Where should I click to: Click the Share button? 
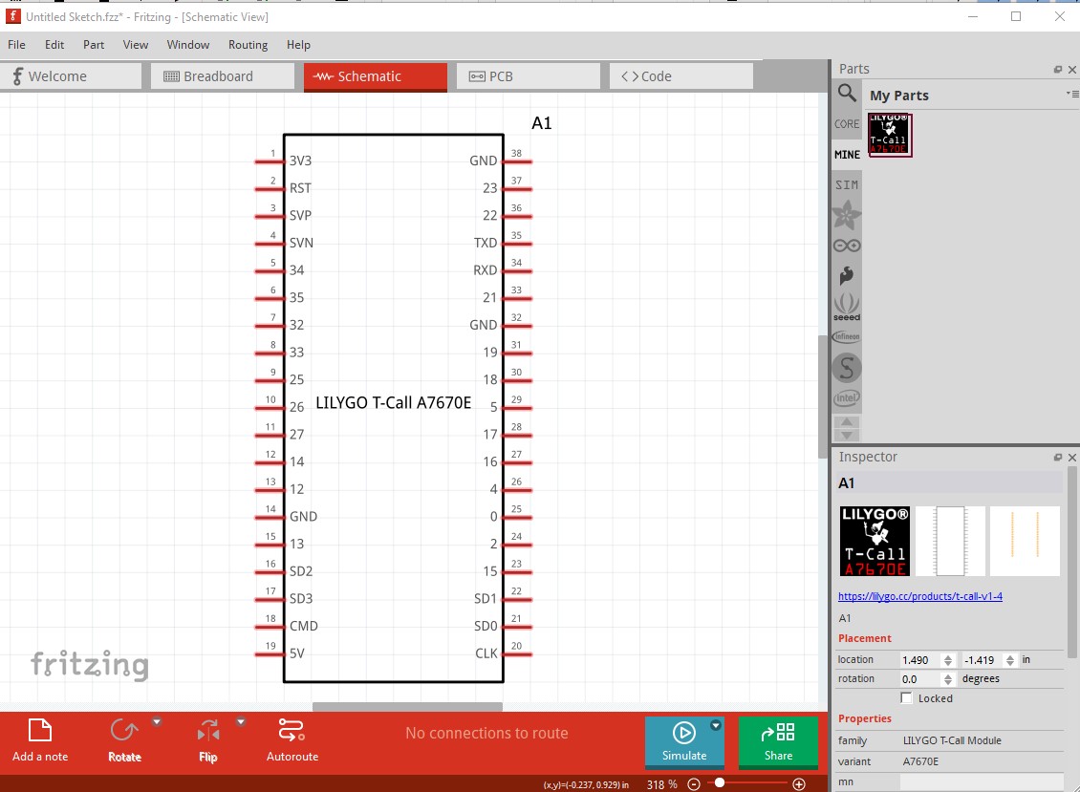778,741
